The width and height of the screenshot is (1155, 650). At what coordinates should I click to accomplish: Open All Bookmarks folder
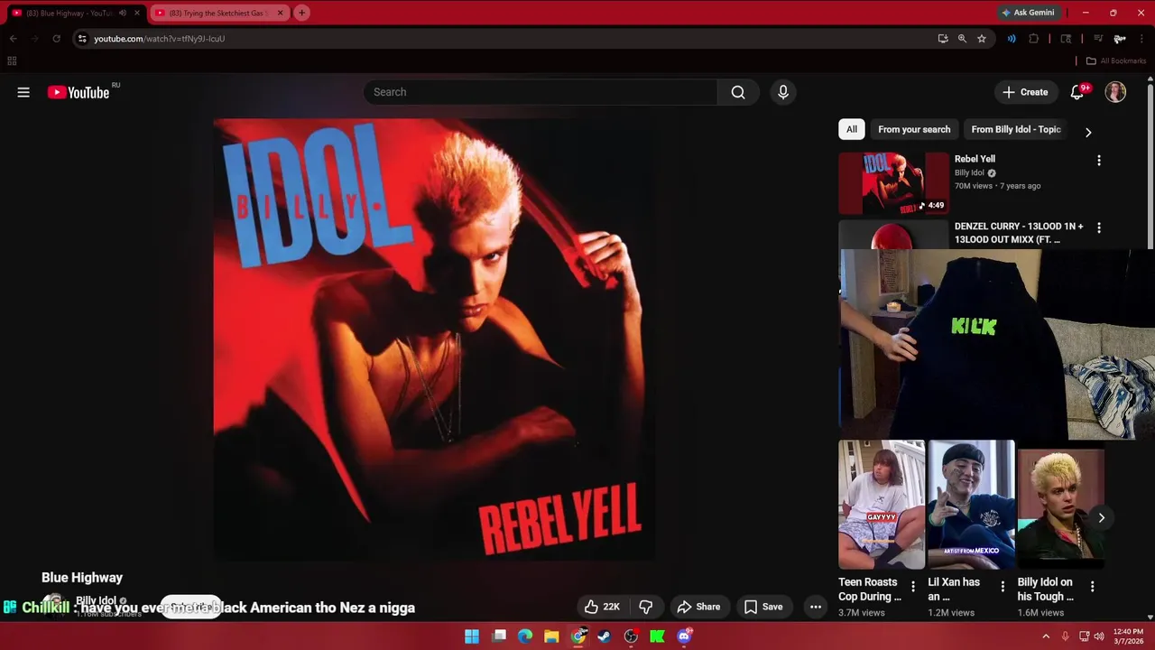pos(1115,61)
